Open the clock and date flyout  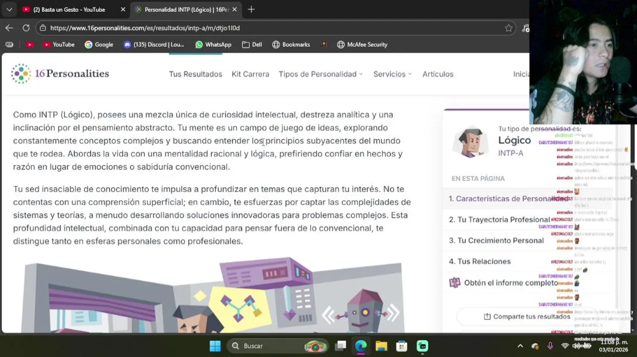(614, 346)
